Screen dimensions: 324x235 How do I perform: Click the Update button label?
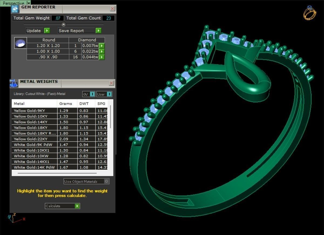34,31
